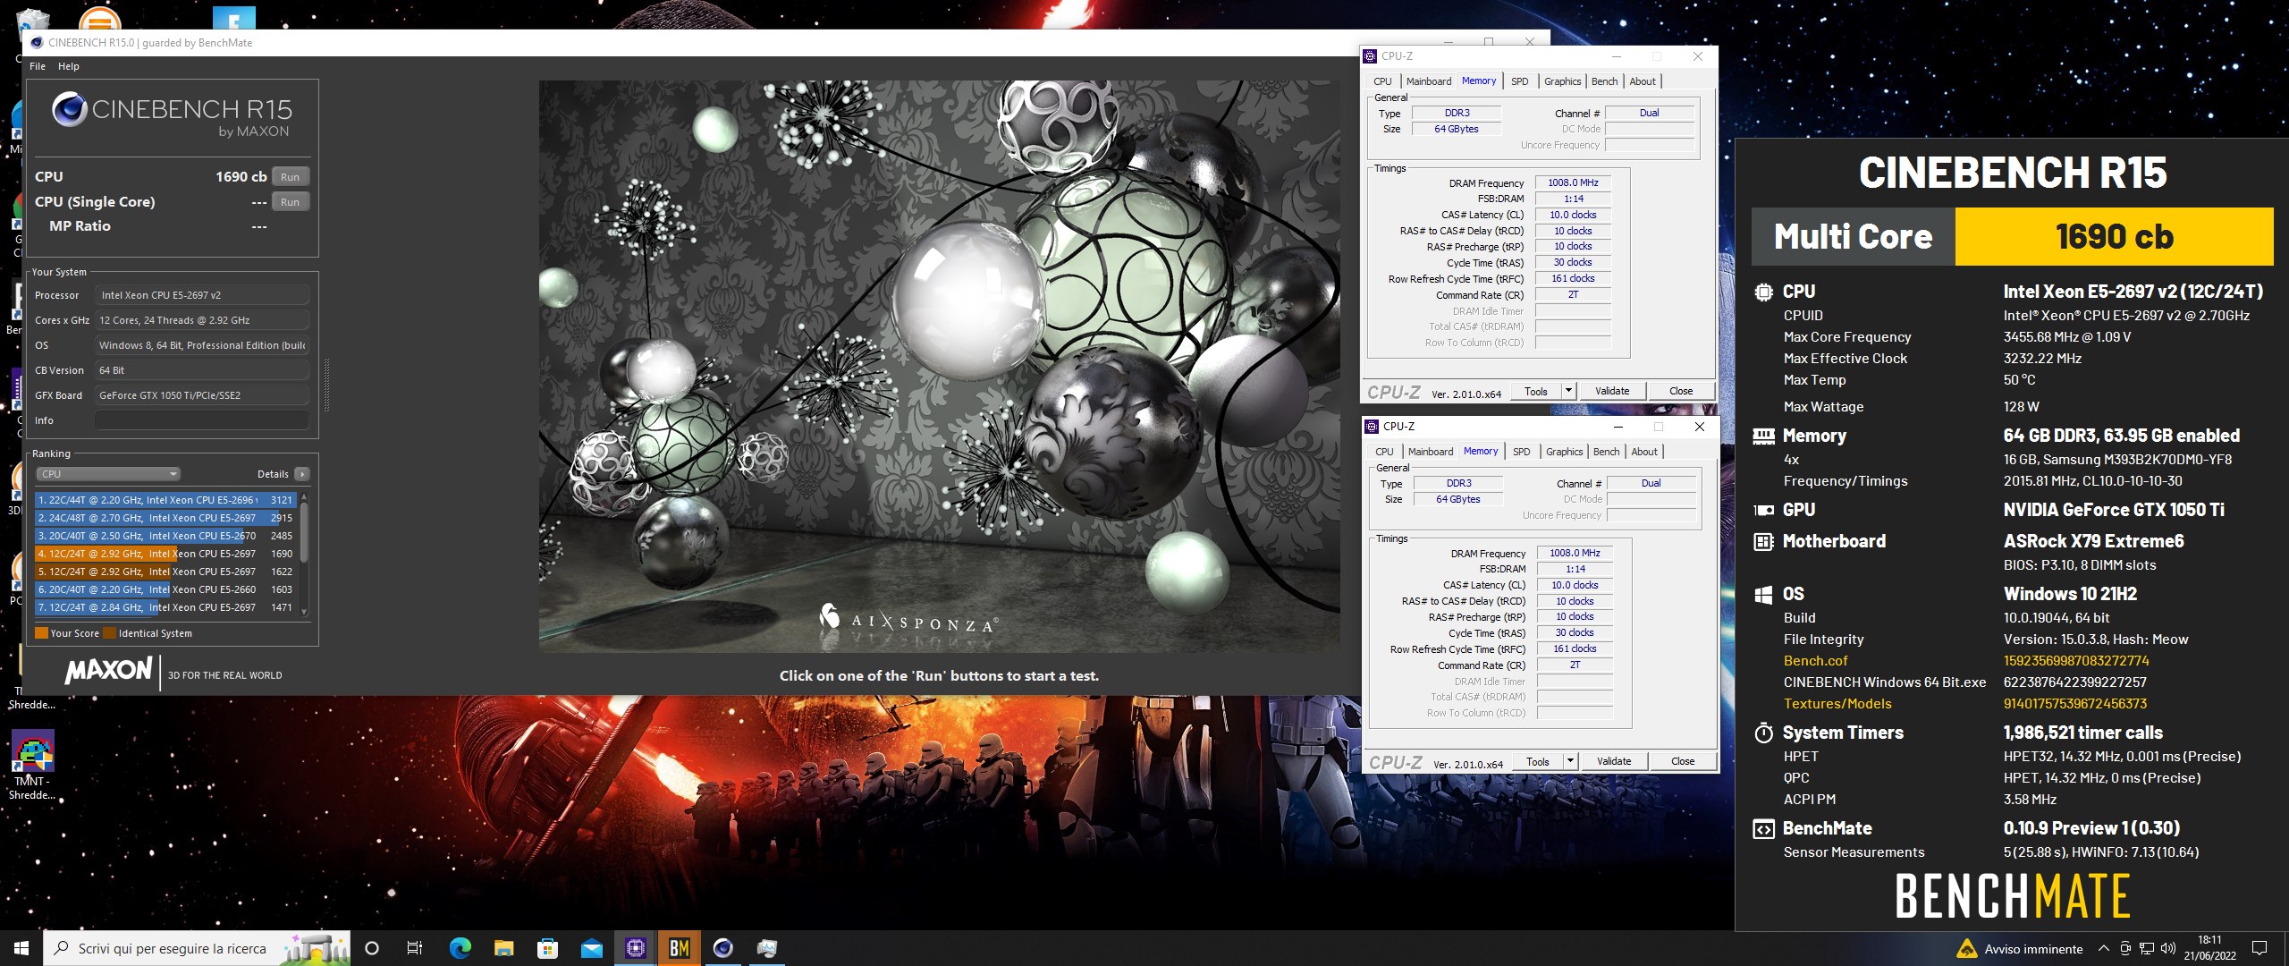Open the Help menu in Cinebench

coord(69,66)
